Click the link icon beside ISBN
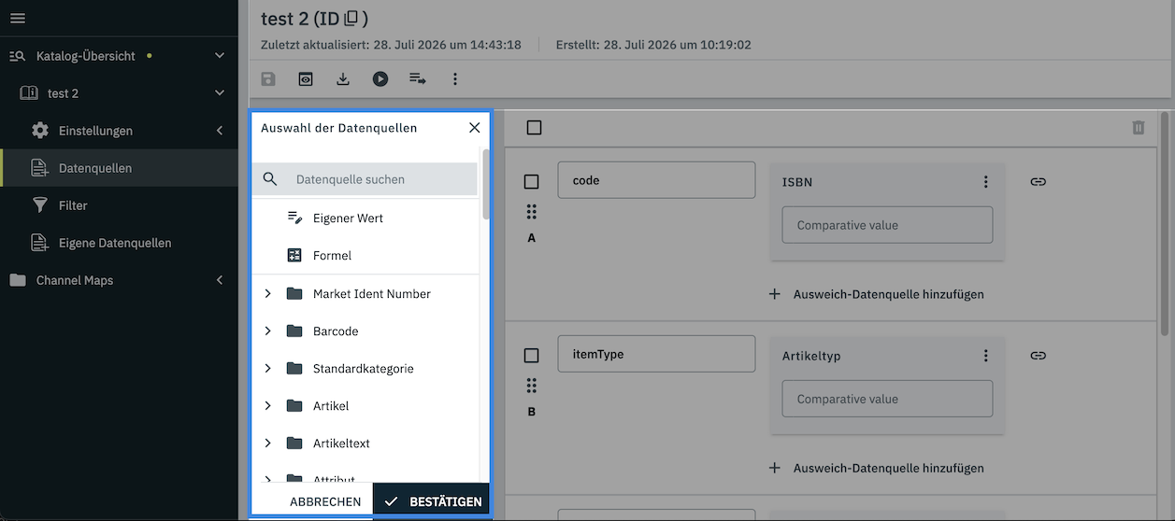 (x=1038, y=181)
